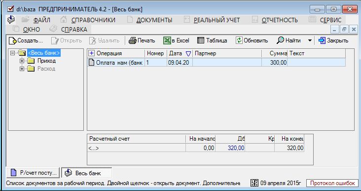The width and height of the screenshot is (361, 191).
Task: Click the На начало value 0,00
Action: (201, 148)
